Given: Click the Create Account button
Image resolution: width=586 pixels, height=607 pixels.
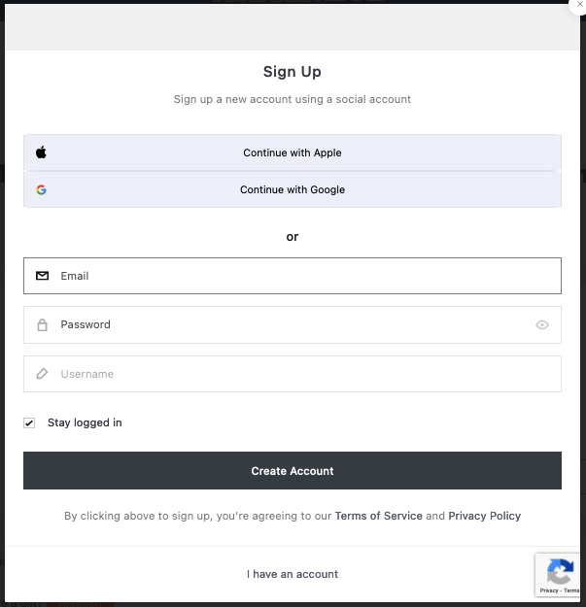Looking at the screenshot, I should point(293,471).
